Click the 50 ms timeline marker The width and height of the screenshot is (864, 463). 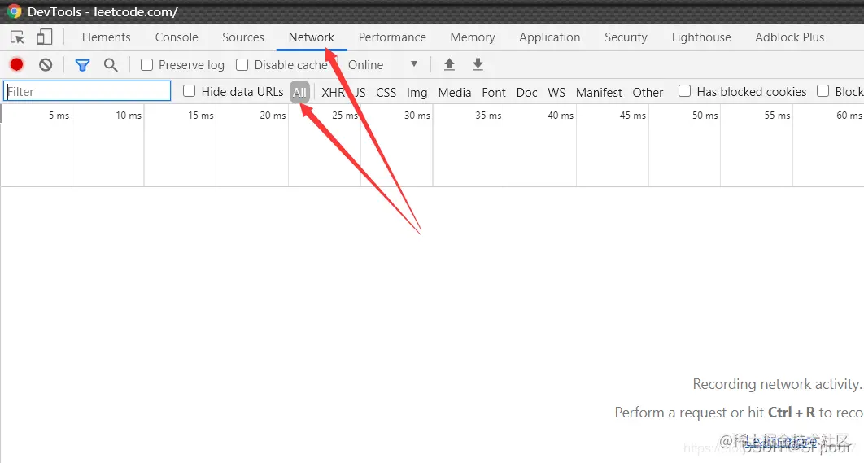[705, 116]
